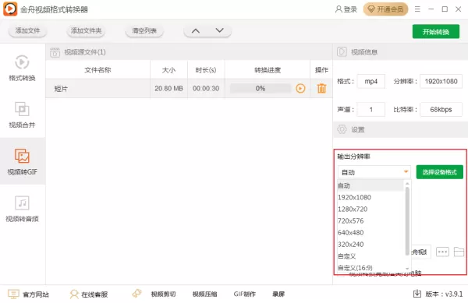
Task: Open the hamburger menu icon
Action: (417, 9)
